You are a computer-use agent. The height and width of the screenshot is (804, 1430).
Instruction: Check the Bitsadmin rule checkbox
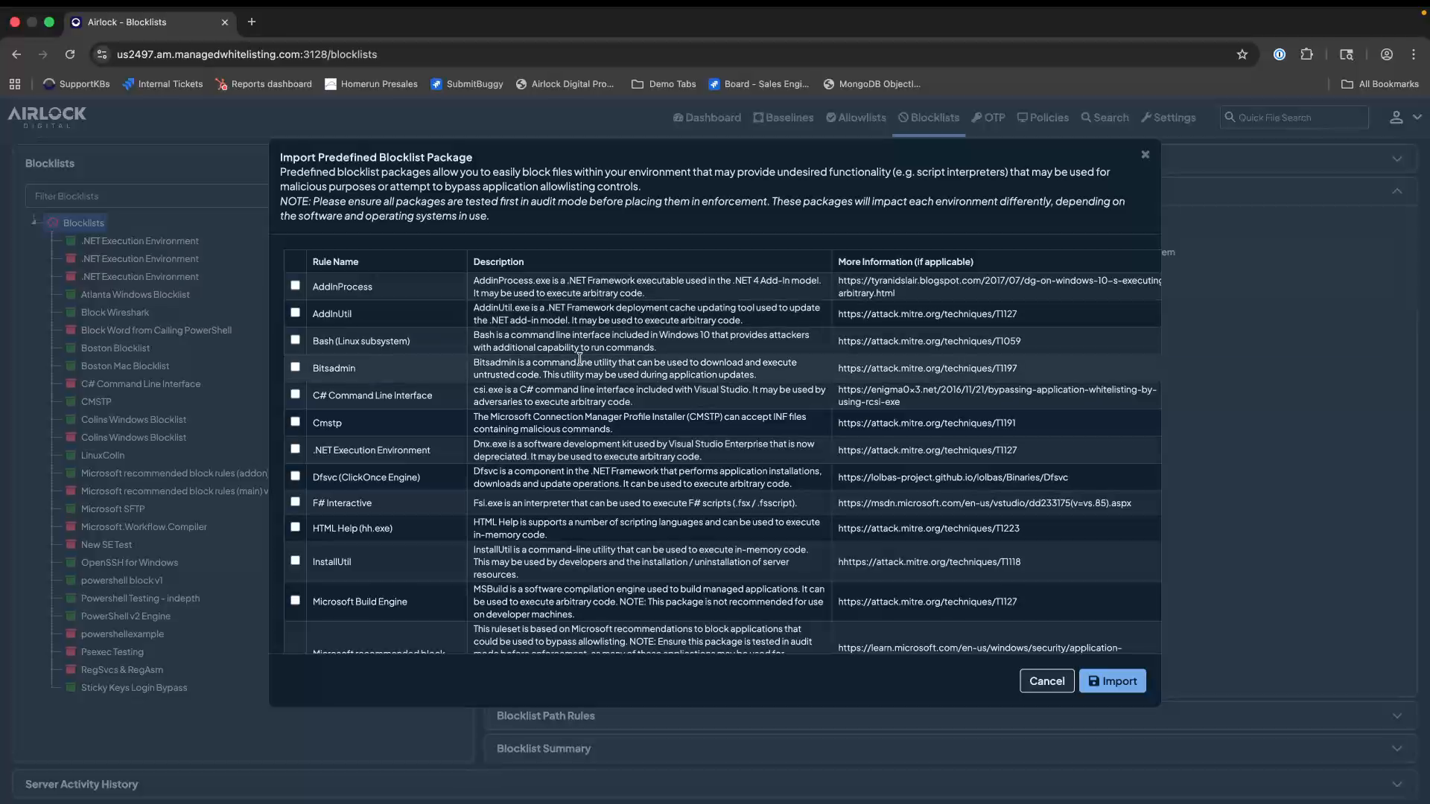[295, 367]
